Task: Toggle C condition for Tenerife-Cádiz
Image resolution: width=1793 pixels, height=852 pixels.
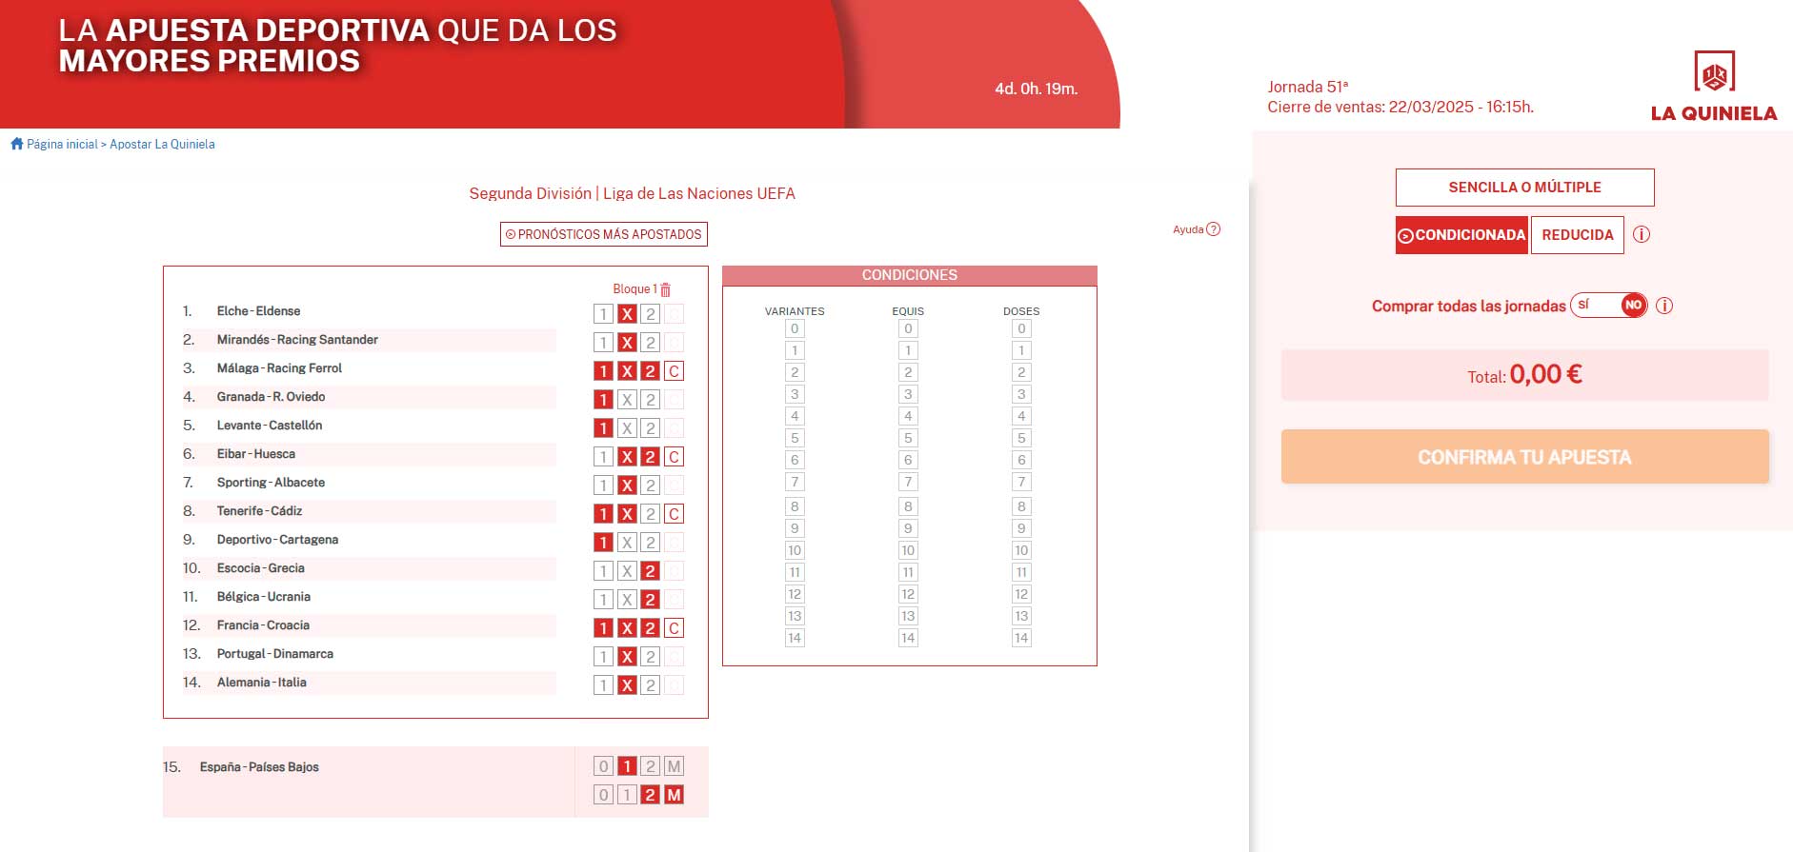Action: click(674, 514)
